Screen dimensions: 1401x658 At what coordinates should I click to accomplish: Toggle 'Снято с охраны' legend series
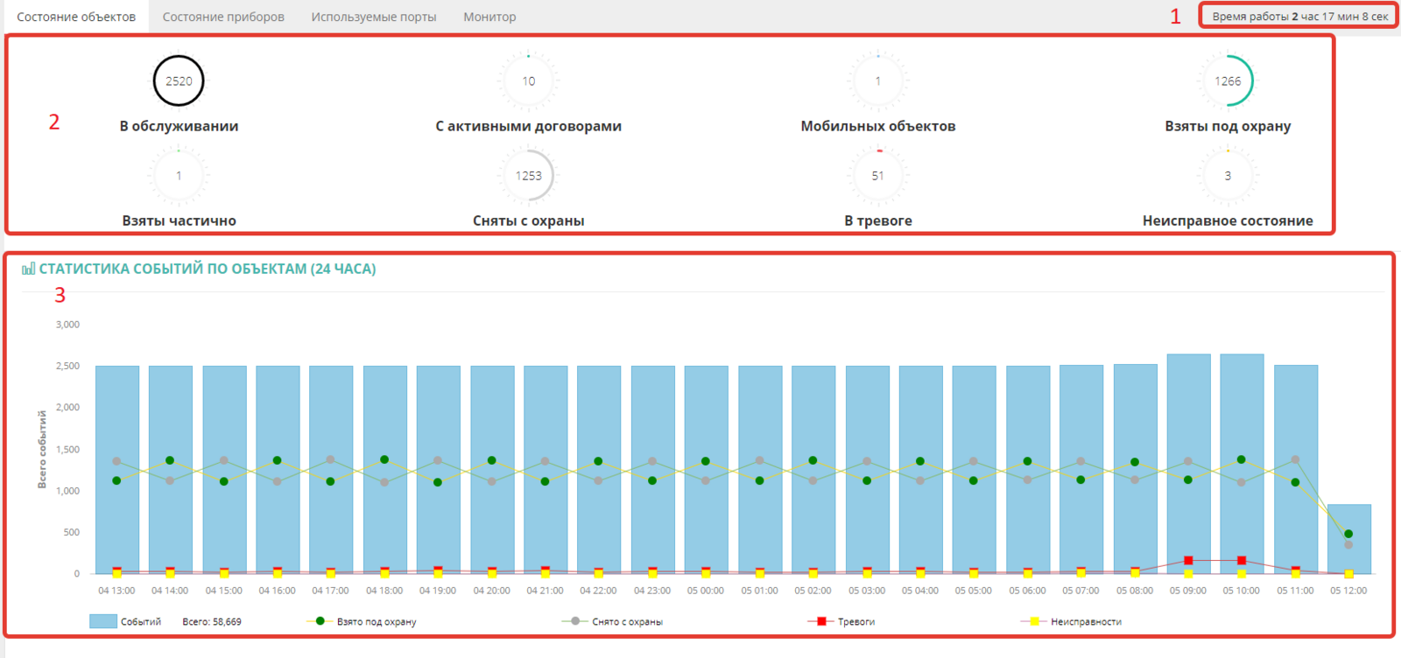click(x=626, y=622)
